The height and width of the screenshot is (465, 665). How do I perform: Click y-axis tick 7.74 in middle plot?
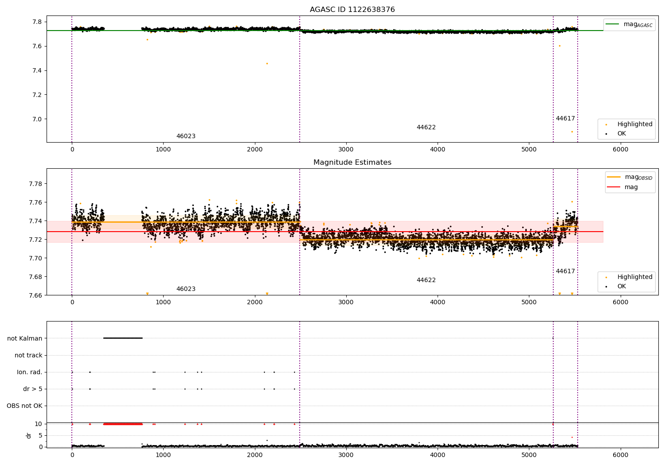[x=35, y=221]
